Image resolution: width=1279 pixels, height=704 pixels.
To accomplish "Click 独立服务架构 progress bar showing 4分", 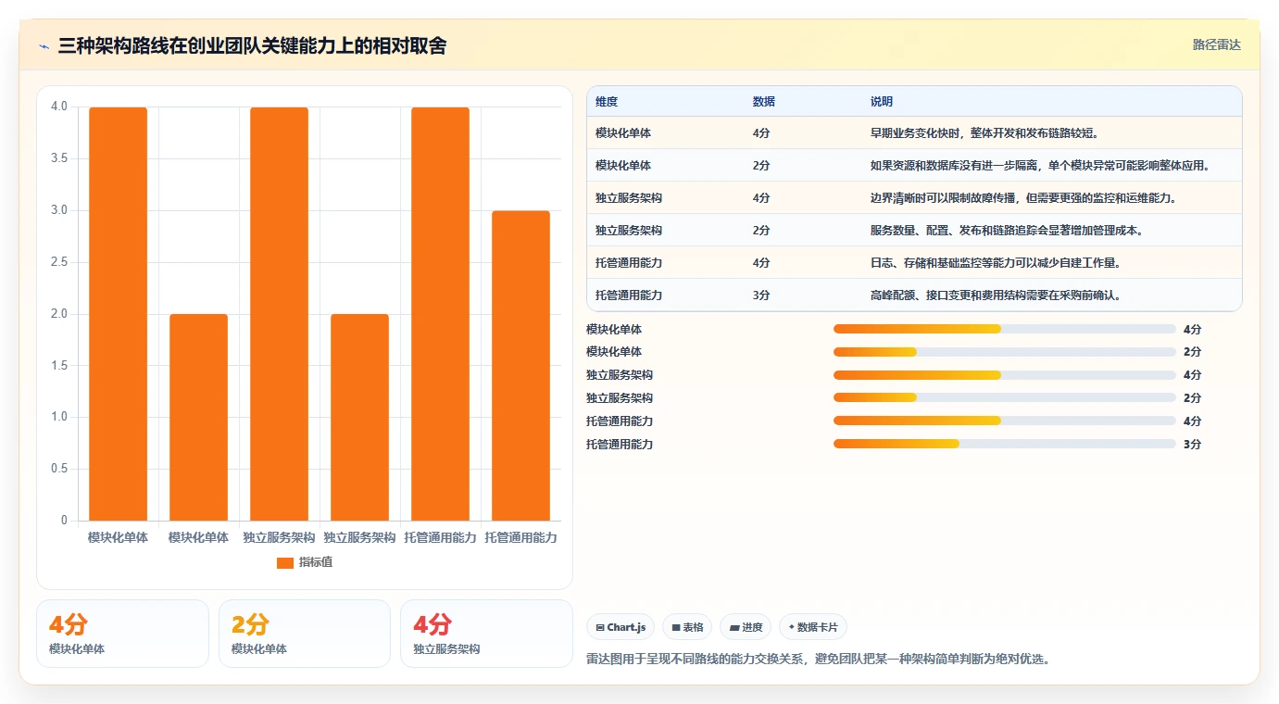I will coord(1005,375).
